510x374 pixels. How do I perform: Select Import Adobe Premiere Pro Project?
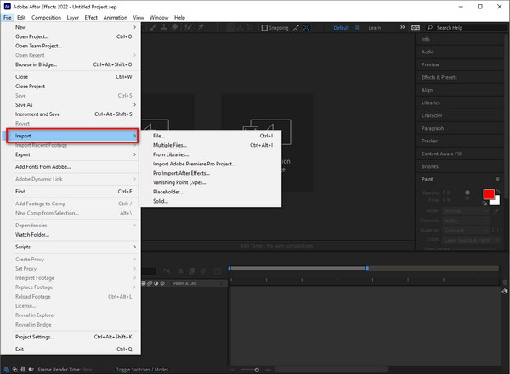point(211,164)
